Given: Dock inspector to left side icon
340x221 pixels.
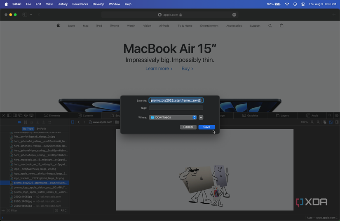Looking at the screenshot, I should tap(9, 115).
